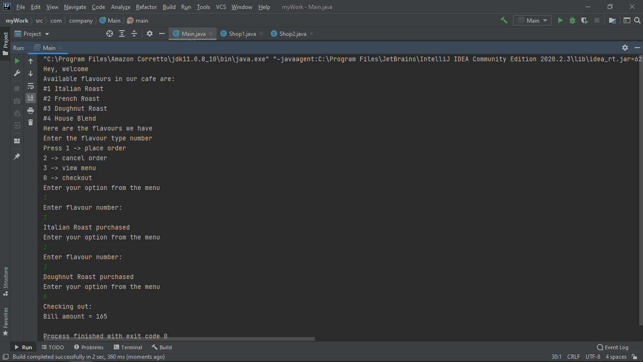Toggle scroll to end of console

click(x=31, y=98)
